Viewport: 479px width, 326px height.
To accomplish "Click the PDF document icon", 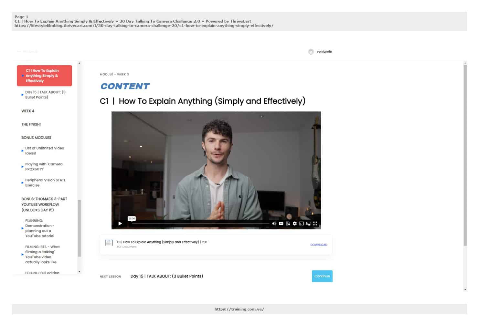I will tap(109, 243).
